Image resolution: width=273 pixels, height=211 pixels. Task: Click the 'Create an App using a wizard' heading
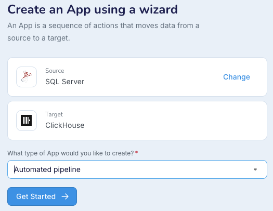(93, 9)
